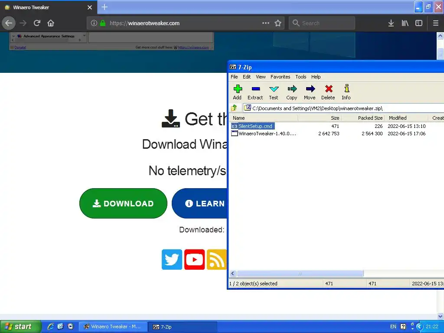Open the Edit menu in 7-Zip

point(247,77)
